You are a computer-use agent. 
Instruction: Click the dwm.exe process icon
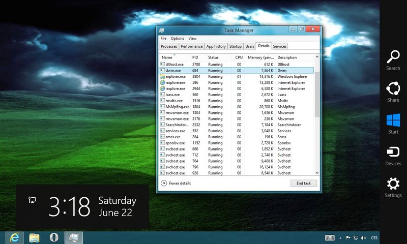pyautogui.click(x=162, y=70)
